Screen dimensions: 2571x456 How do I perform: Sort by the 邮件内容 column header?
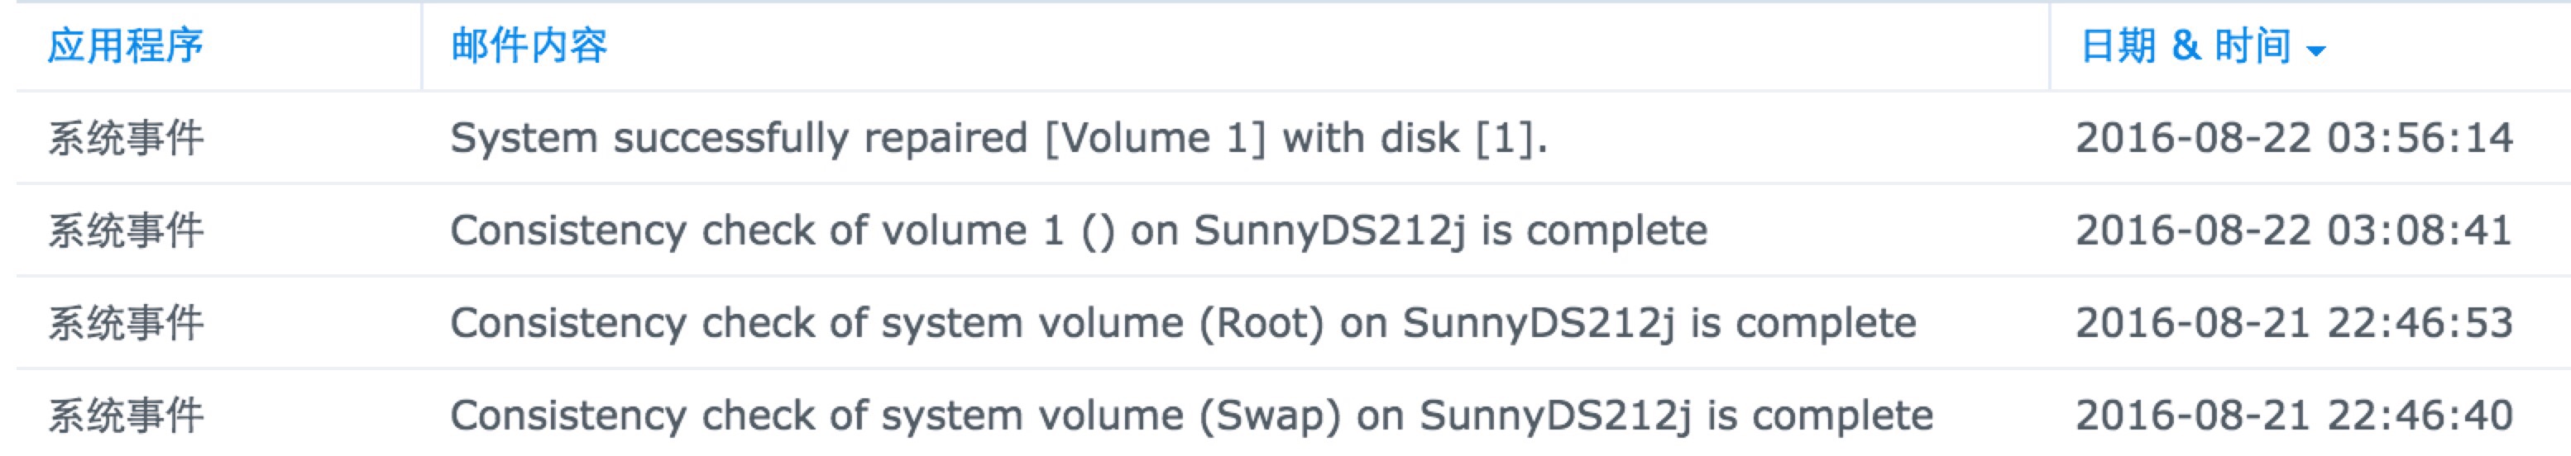click(x=529, y=45)
